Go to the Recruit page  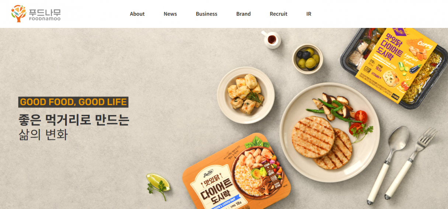(x=278, y=14)
